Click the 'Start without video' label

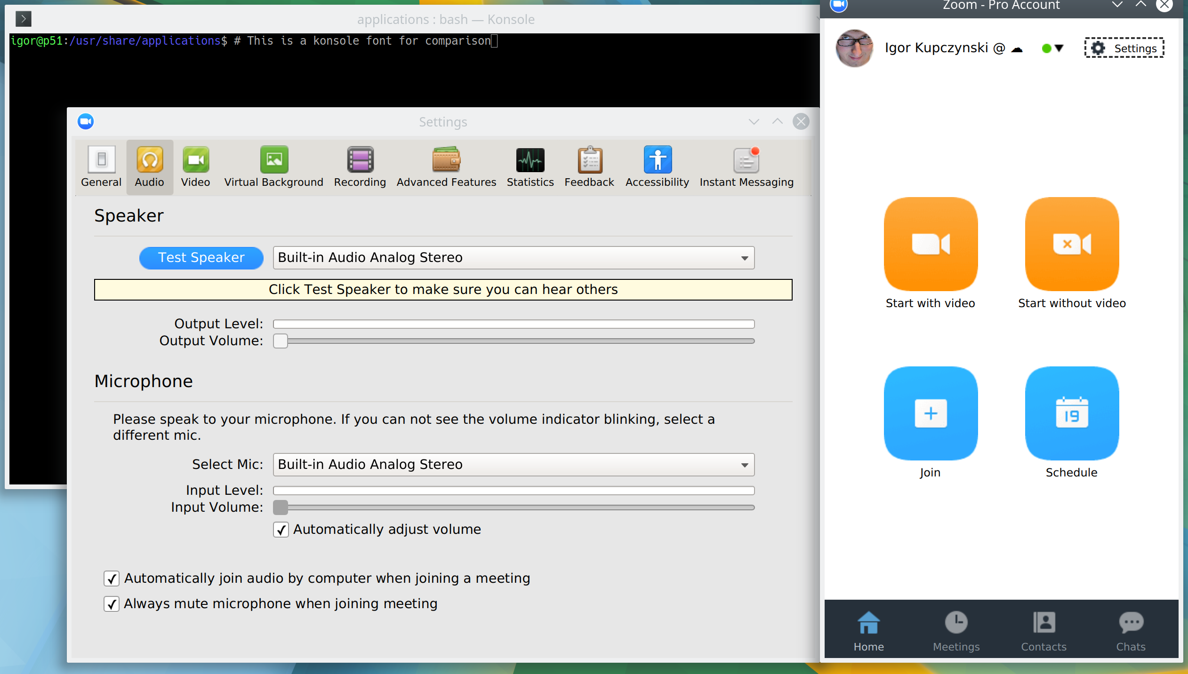point(1072,303)
